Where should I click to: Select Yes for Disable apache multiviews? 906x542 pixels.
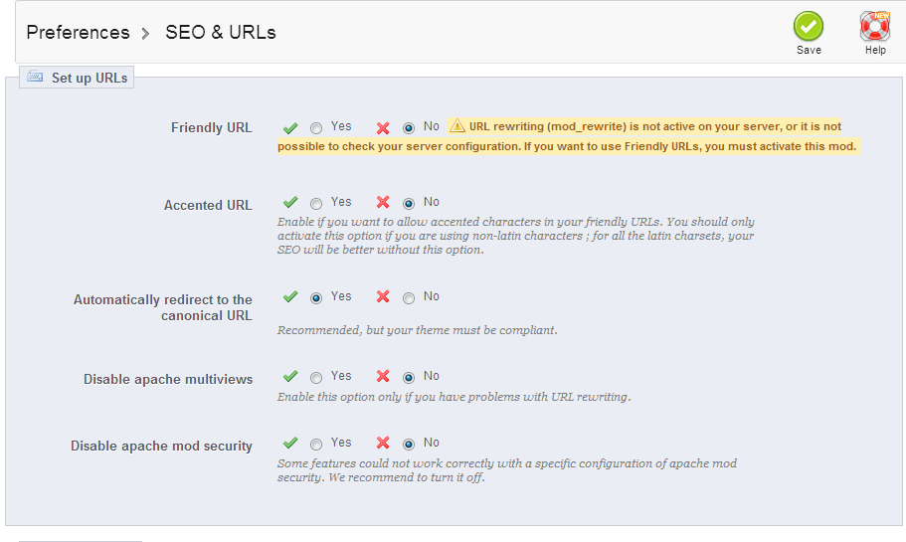316,378
